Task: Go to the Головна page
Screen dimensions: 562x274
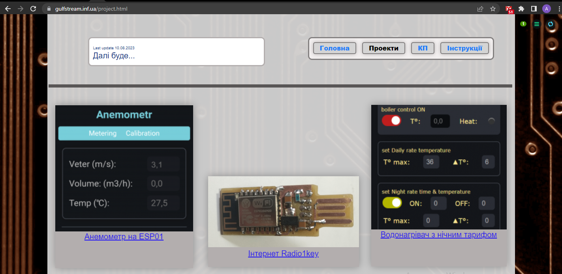Action: pos(335,48)
